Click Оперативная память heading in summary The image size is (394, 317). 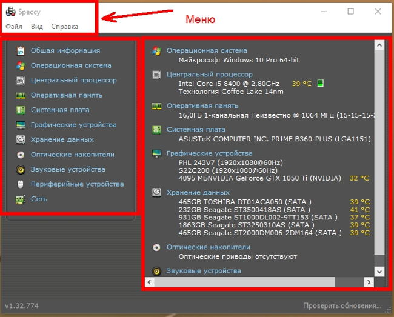click(202, 105)
